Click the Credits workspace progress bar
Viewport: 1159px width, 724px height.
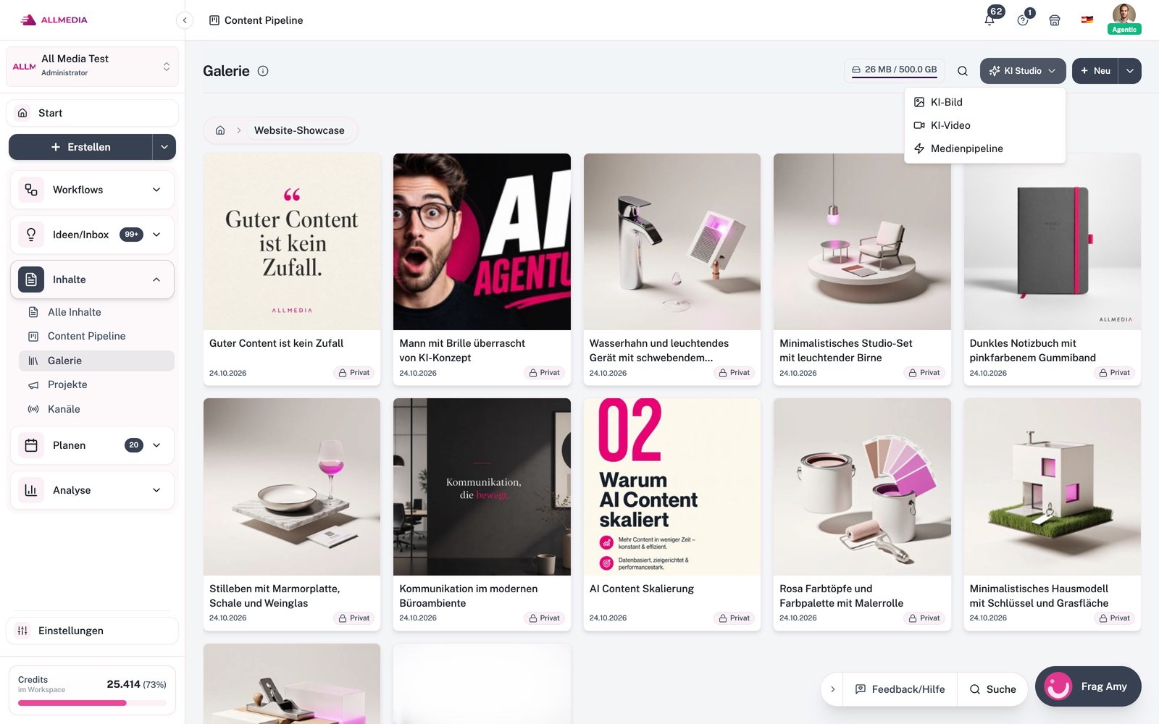click(92, 703)
